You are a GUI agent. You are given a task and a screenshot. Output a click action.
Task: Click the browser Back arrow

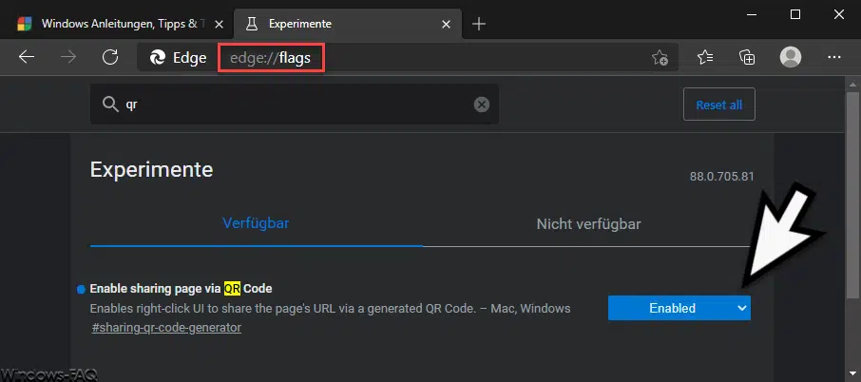[x=27, y=58]
